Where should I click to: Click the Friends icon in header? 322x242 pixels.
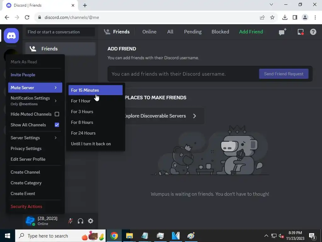[107, 32]
